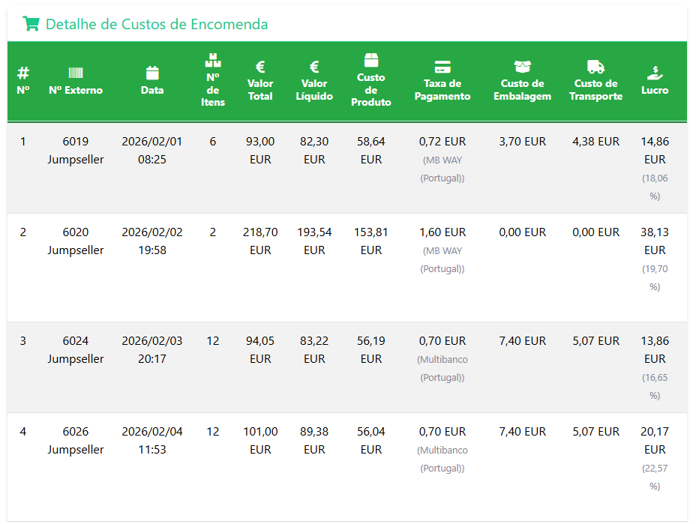Click the open box icon above Custo de Embalagem
The image size is (696, 524).
[522, 67]
